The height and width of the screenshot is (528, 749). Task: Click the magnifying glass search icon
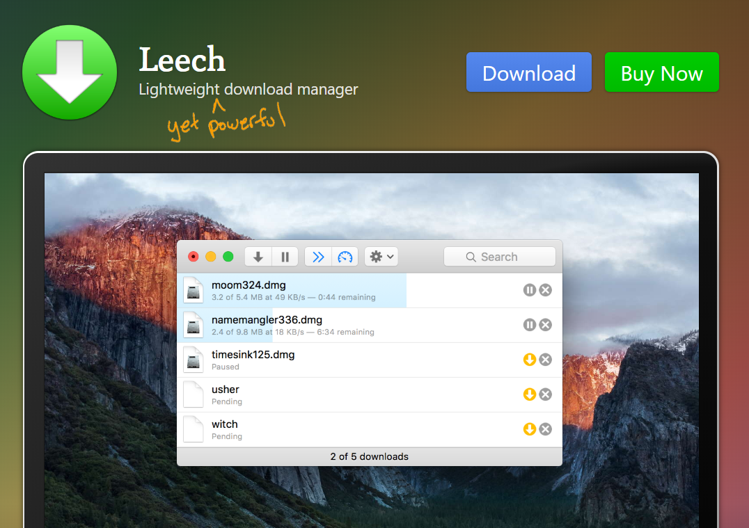pyautogui.click(x=471, y=257)
